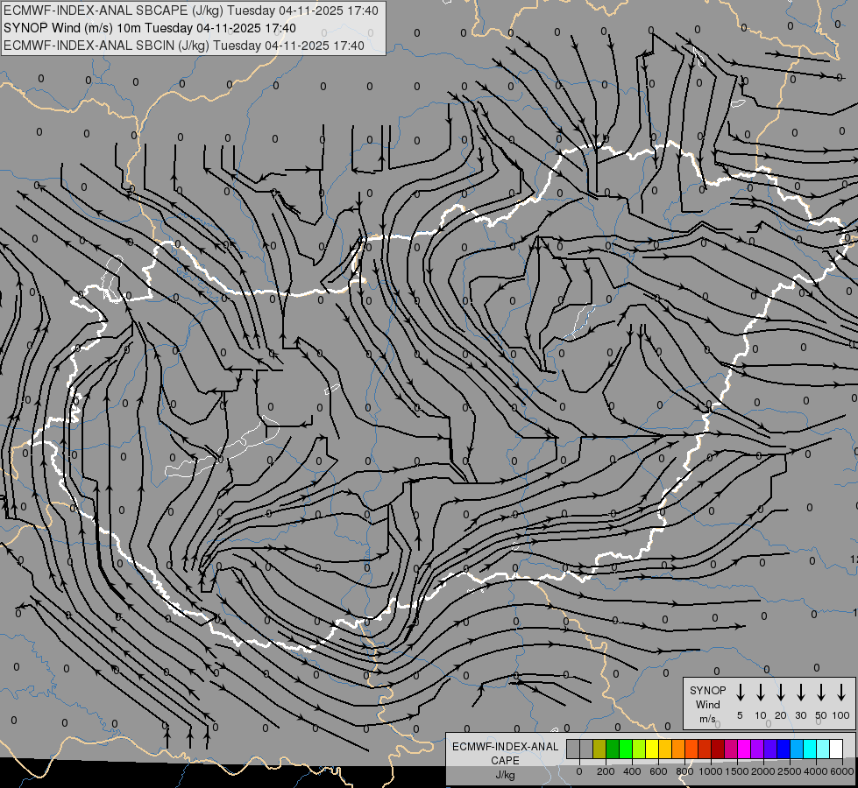Click the 1000 value on CAPE scale
The height and width of the screenshot is (788, 858).
710,771
